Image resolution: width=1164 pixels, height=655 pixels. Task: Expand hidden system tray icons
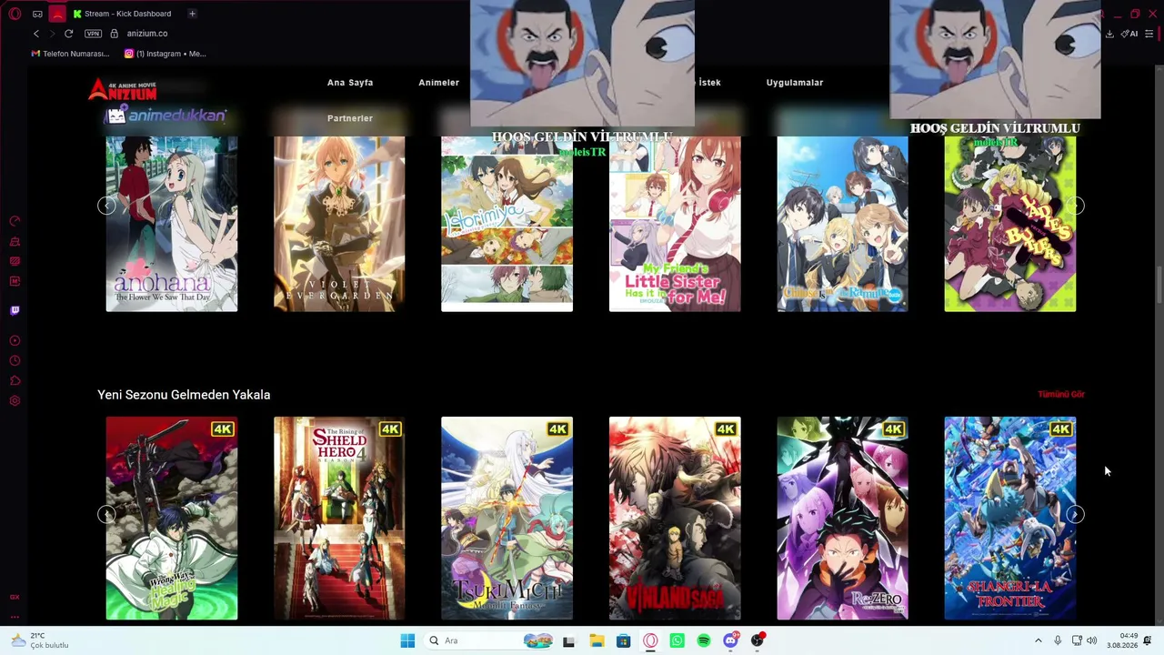pos(1039,640)
